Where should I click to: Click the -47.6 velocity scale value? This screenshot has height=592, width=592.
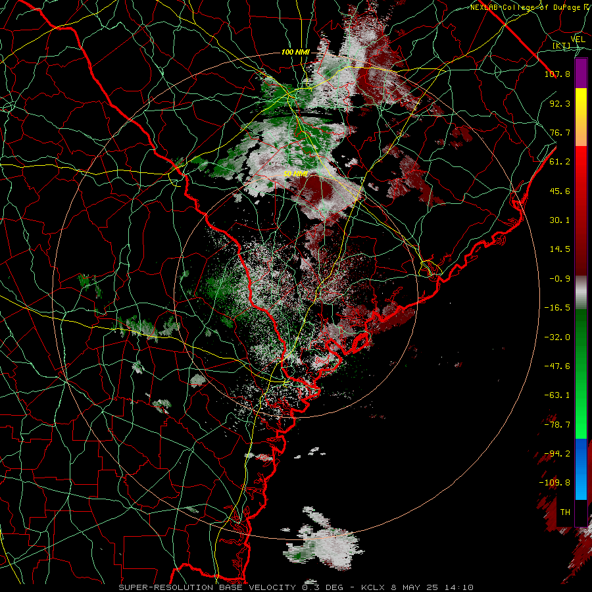click(x=557, y=366)
